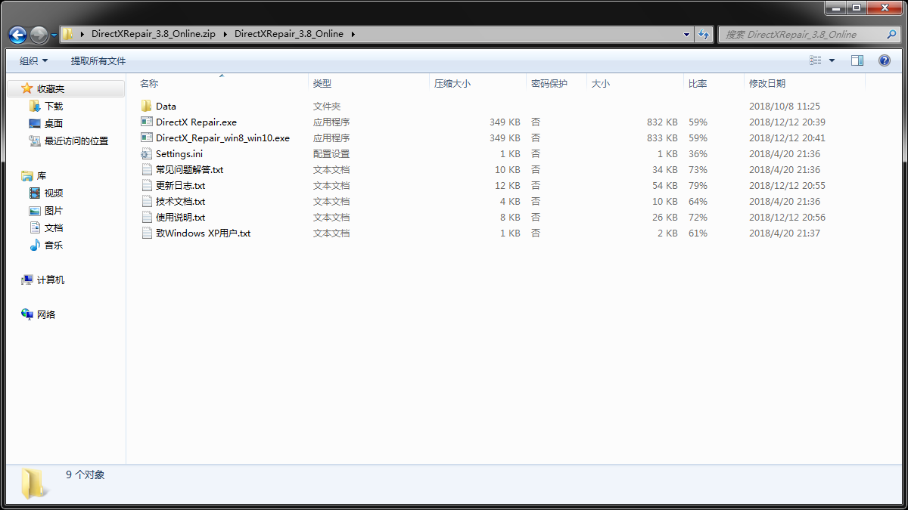The width and height of the screenshot is (908, 510).
Task: Open 下载 folder in favorites
Action: 53,107
